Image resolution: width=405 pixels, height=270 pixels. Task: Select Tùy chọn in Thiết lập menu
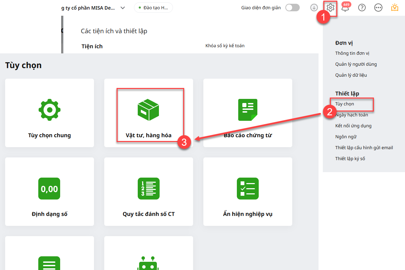coord(345,104)
